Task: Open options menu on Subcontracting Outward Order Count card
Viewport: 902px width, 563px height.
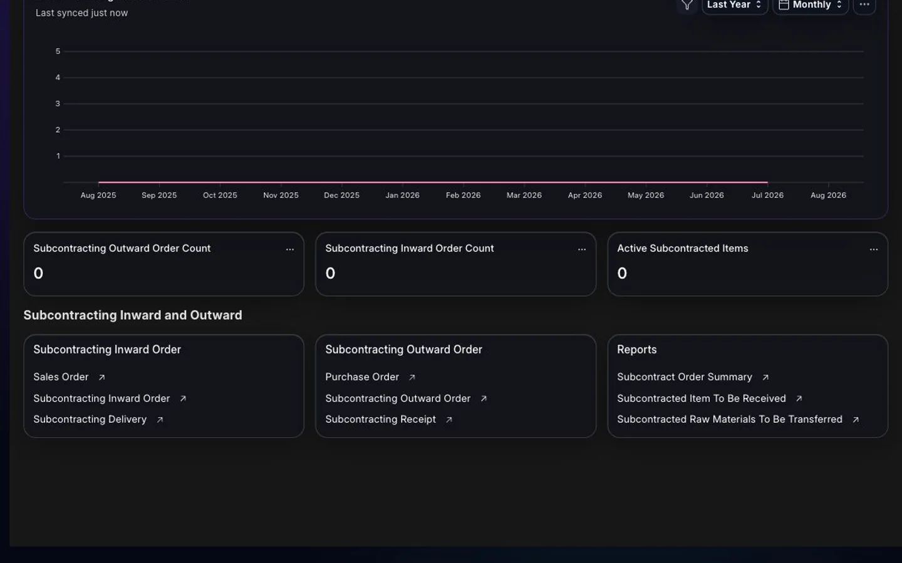Action: (290, 249)
